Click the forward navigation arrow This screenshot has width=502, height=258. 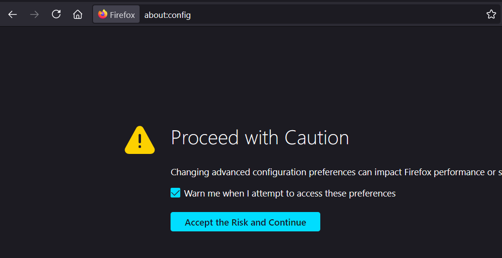tap(34, 15)
